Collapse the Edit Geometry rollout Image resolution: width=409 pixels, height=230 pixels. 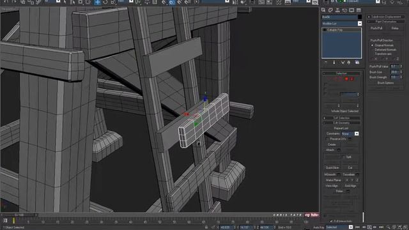coord(341,123)
